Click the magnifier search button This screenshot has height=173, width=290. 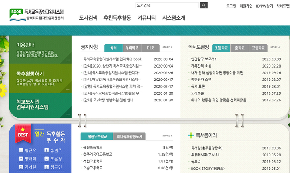pos(204,5)
